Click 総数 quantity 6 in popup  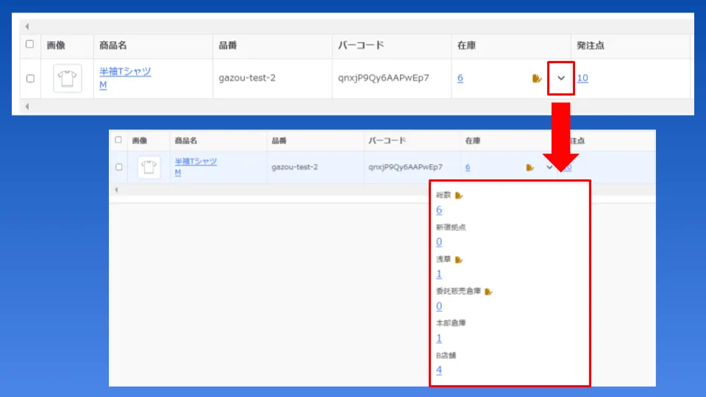pyautogui.click(x=439, y=210)
